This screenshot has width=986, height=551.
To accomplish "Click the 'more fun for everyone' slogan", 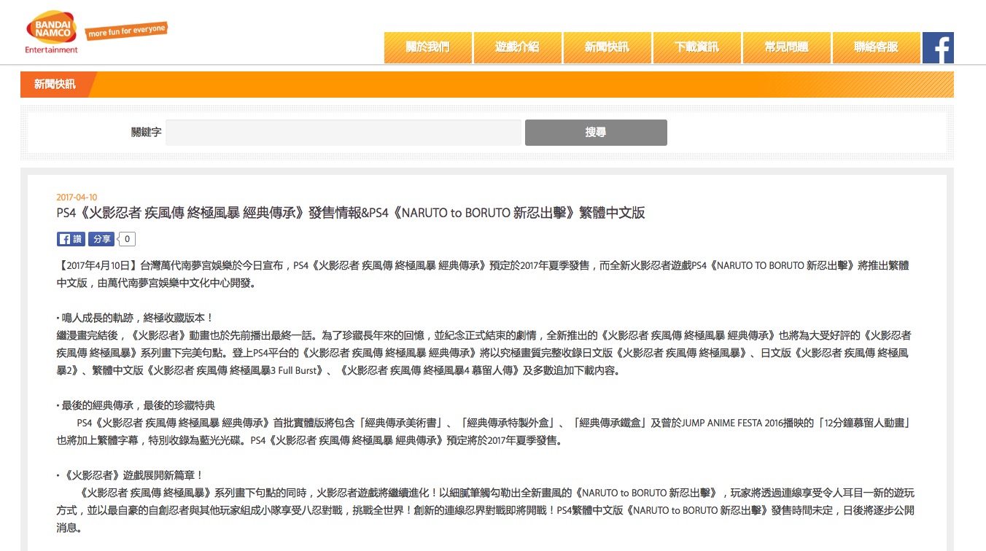I will [x=127, y=31].
